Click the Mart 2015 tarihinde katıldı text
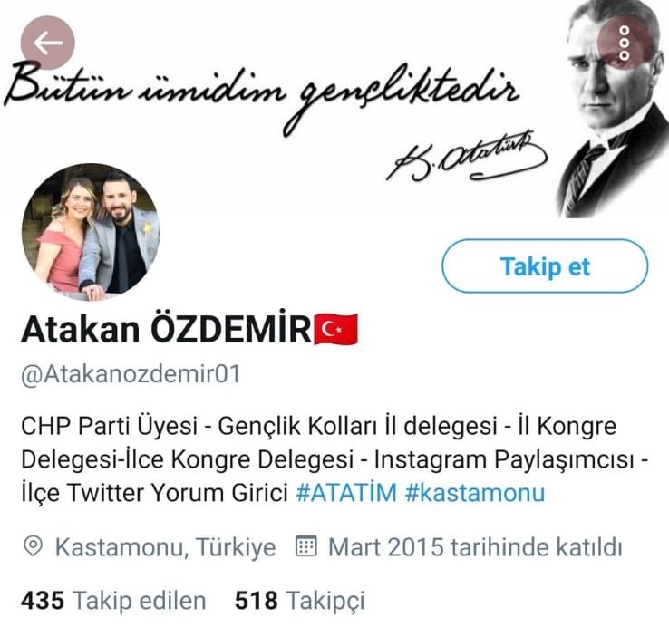This screenshot has width=669, height=627. coord(475,547)
